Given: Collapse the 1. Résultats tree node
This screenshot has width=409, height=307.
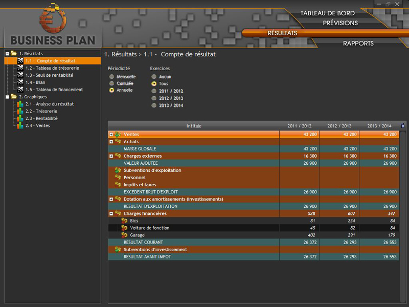Looking at the screenshot, I should (7, 54).
